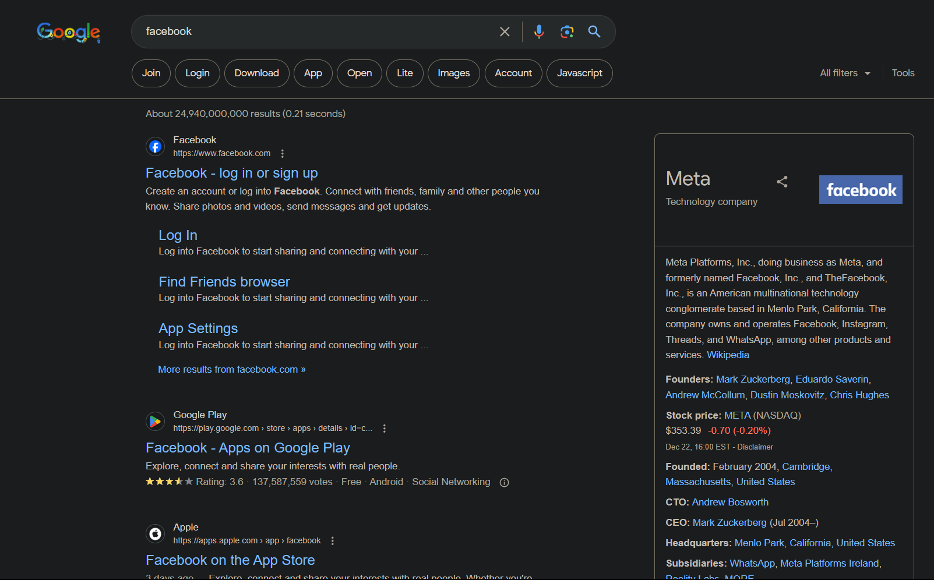Screen dimensions: 934x580
Task: Click the info icon after Social Networking
Action: 505,482
